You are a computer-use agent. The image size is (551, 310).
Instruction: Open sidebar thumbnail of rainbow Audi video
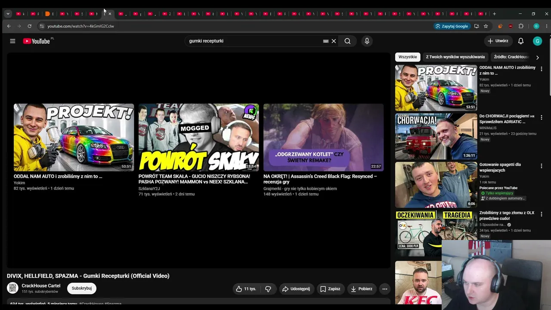[436, 88]
